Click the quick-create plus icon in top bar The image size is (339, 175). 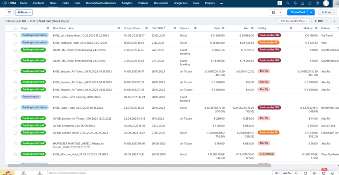coord(280,3)
